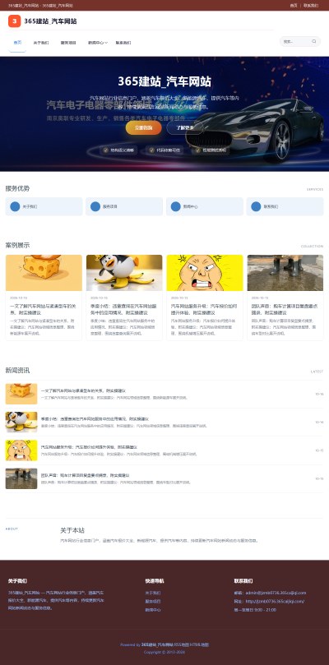This screenshot has width=329, height=665.
Task: Click the blue circle icon in 服务项目 service card
Action: point(95,206)
